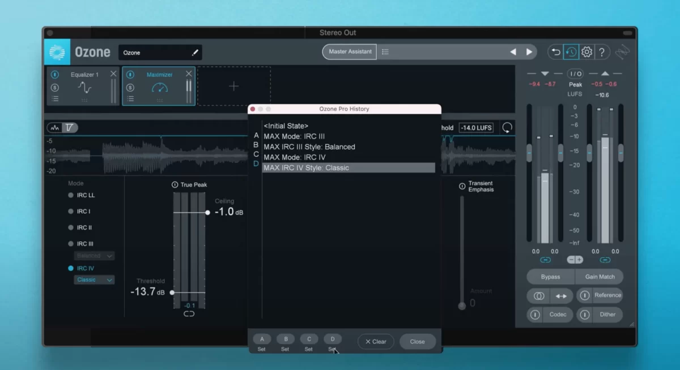Toggle input gain link icon
Viewport: 680px width, 370px height.
click(545, 260)
